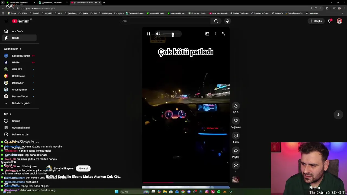Open the Oluştur create menu
Screen dimensions: 347x195
[316, 21]
